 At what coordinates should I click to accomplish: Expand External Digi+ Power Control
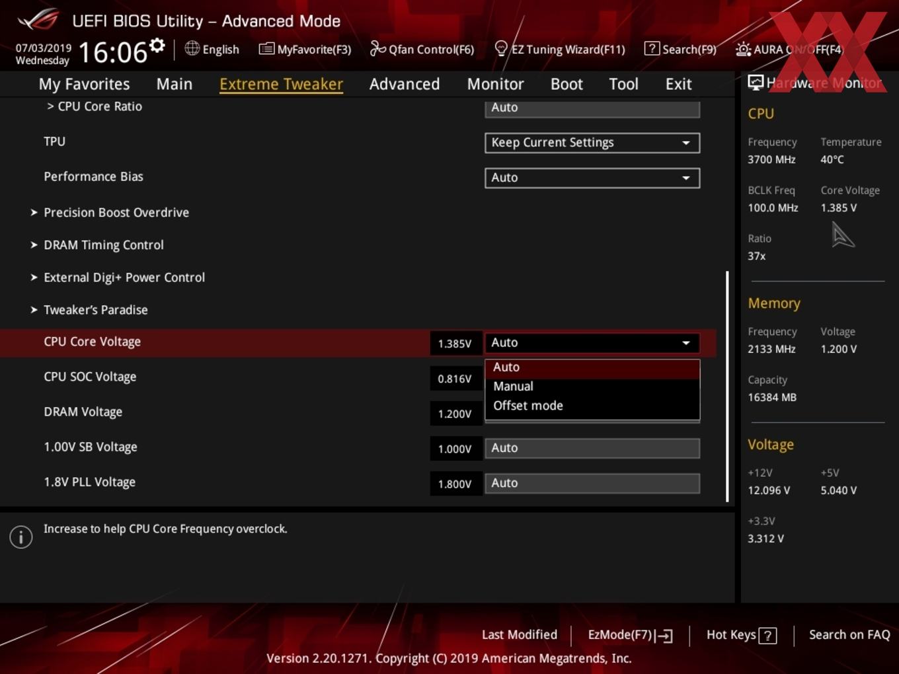(124, 278)
